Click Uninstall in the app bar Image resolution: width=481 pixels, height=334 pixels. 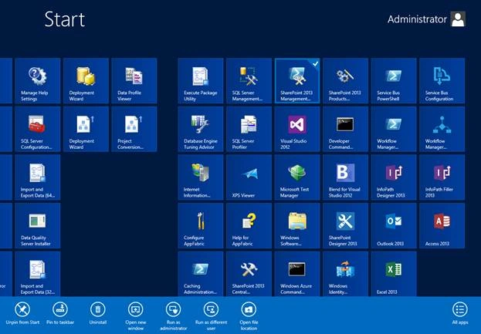pos(98,313)
